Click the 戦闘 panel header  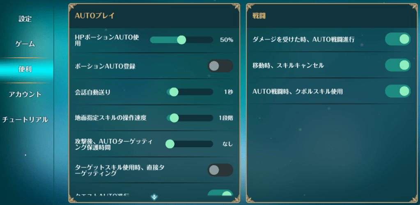261,16
